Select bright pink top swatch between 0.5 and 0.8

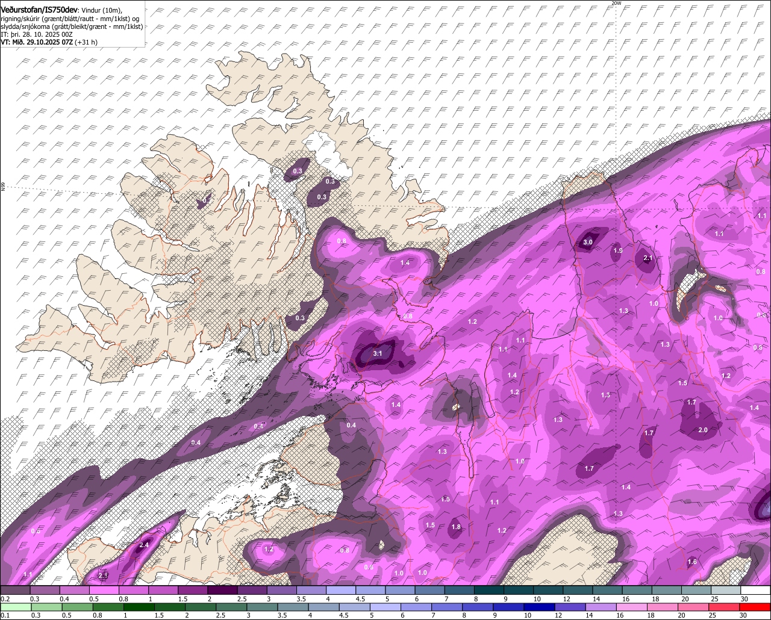104,590
